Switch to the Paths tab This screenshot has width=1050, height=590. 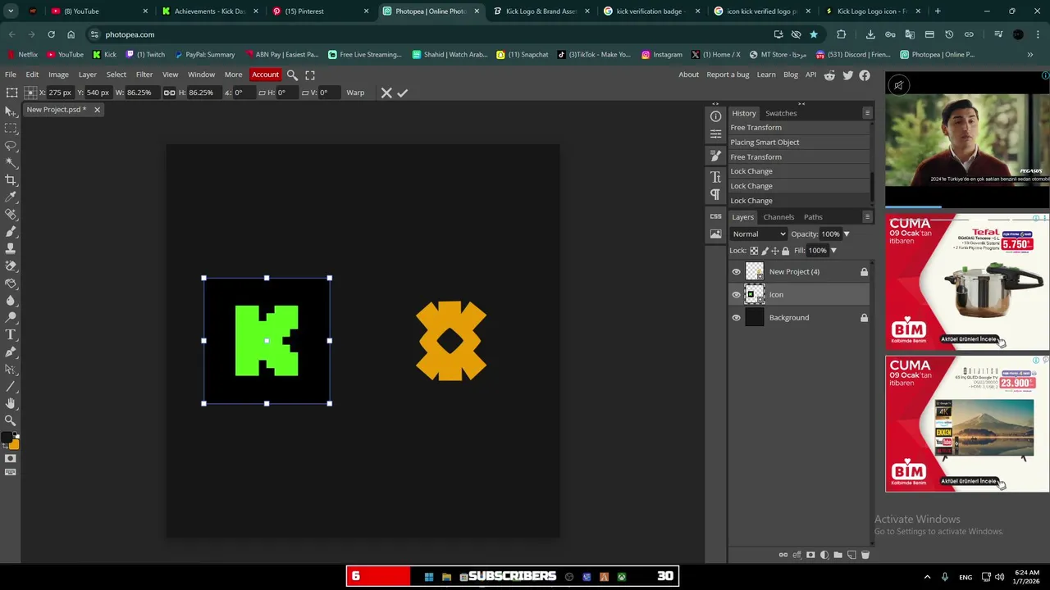point(813,217)
